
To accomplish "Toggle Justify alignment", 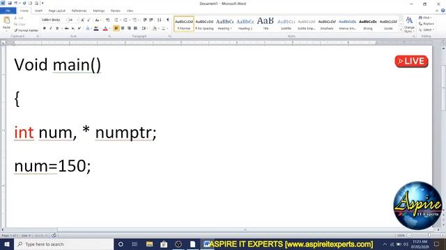I will [136, 28].
